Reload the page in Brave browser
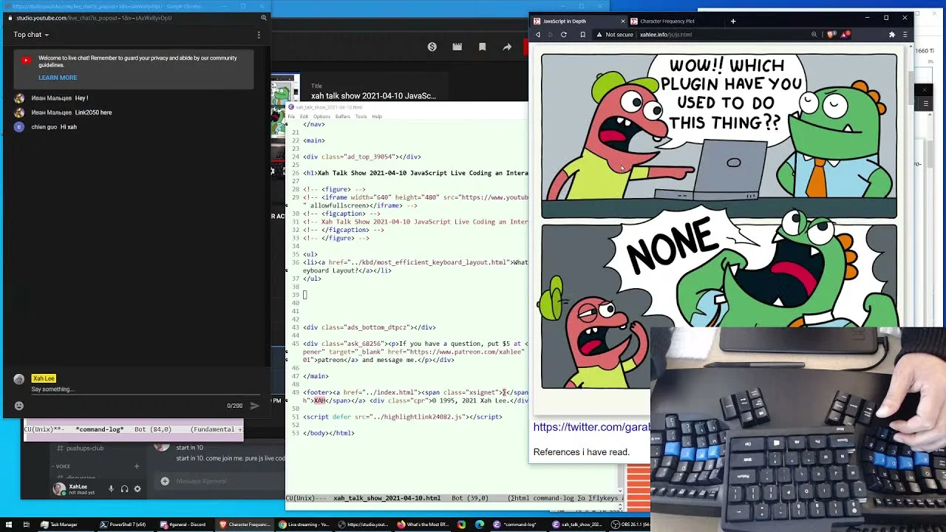Image resolution: width=946 pixels, height=532 pixels. coord(564,35)
